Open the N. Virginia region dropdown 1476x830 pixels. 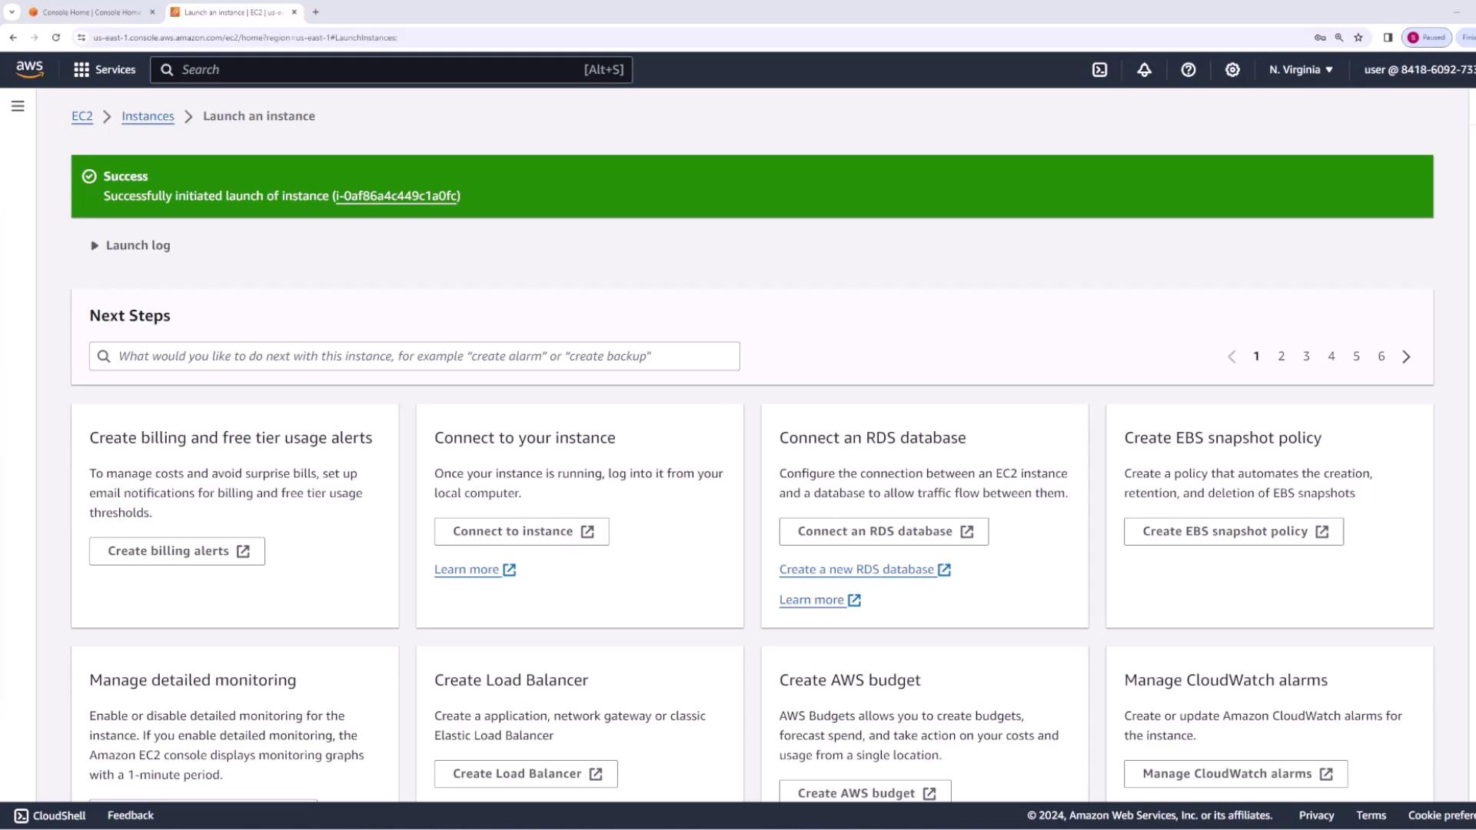point(1301,70)
